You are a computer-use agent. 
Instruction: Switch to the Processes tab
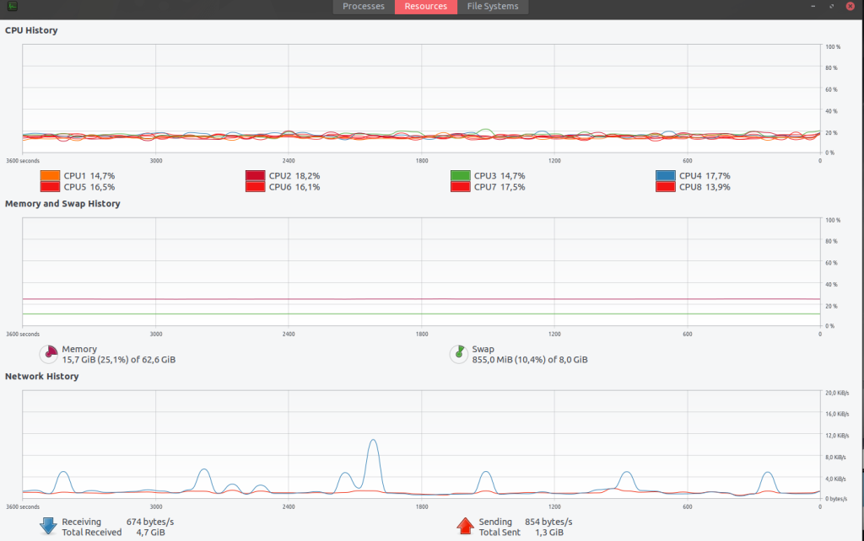point(364,7)
